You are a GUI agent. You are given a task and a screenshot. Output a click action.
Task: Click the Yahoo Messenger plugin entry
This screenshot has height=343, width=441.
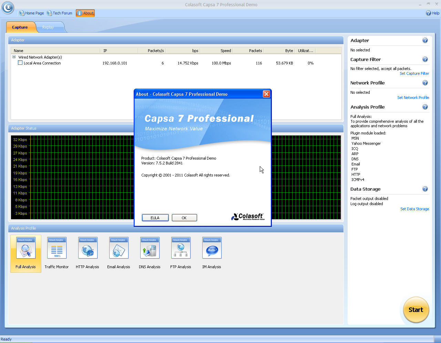[x=366, y=143]
